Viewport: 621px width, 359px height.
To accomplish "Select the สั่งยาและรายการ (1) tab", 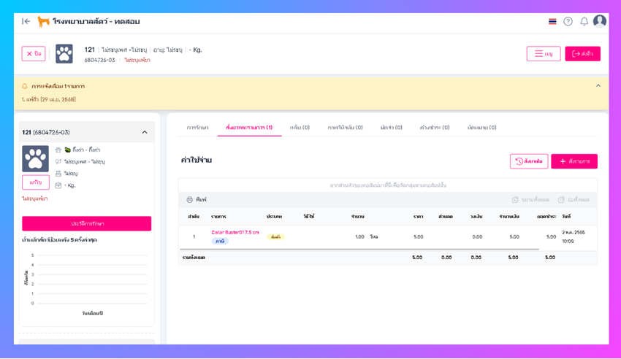I will tap(249, 127).
